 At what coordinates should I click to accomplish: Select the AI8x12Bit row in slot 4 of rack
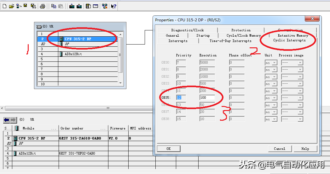point(78,54)
